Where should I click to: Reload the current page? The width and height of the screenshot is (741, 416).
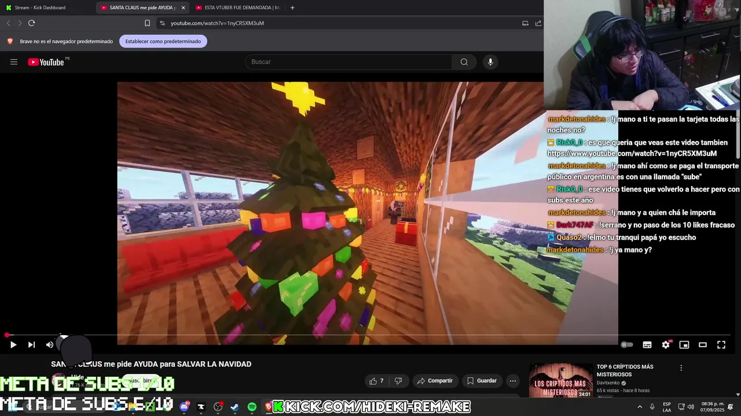coord(32,23)
